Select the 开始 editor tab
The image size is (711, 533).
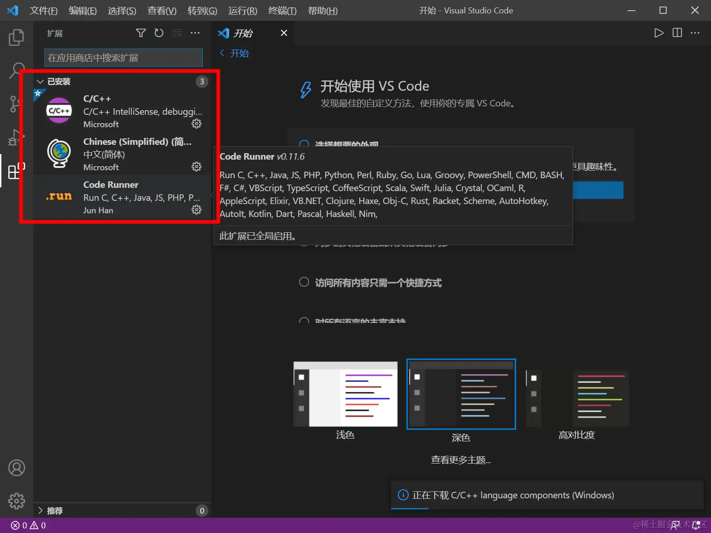[253, 33]
